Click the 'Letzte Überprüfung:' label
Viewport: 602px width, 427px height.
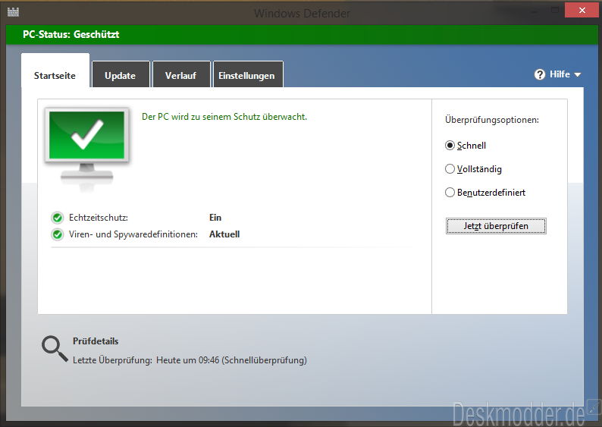tap(112, 360)
